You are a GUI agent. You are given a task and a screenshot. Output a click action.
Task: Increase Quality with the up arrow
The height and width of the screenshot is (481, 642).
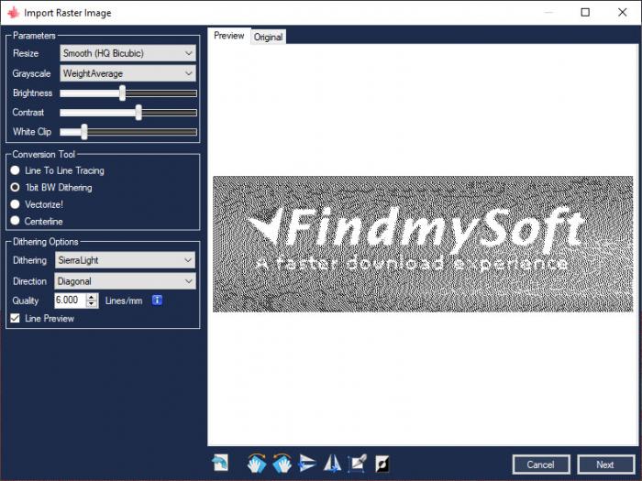92,297
